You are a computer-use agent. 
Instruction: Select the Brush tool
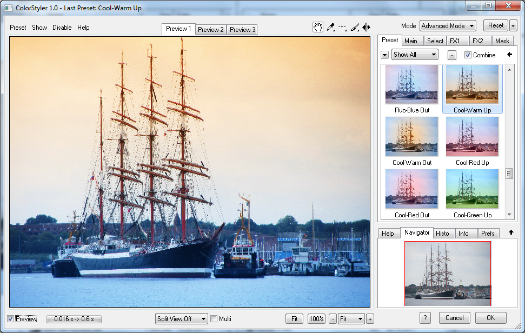355,28
